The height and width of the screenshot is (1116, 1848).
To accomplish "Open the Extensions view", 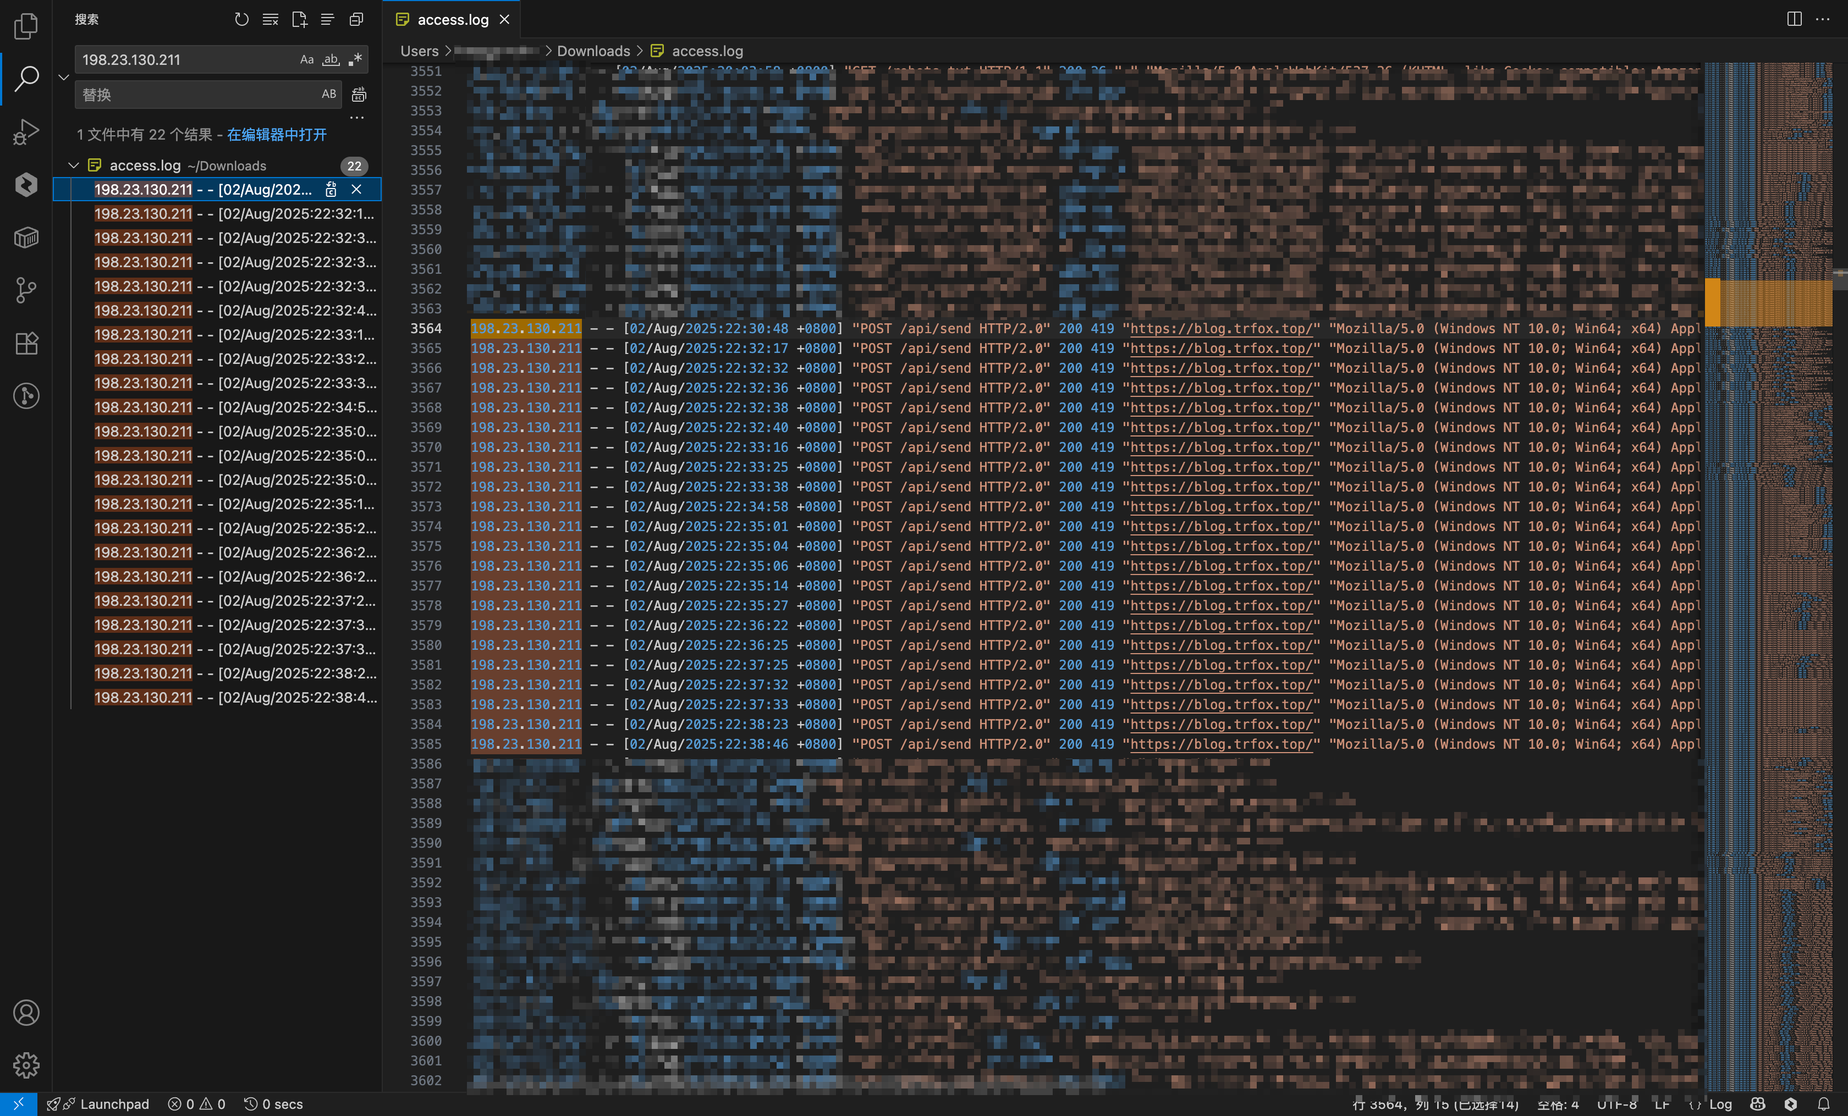I will (x=26, y=343).
